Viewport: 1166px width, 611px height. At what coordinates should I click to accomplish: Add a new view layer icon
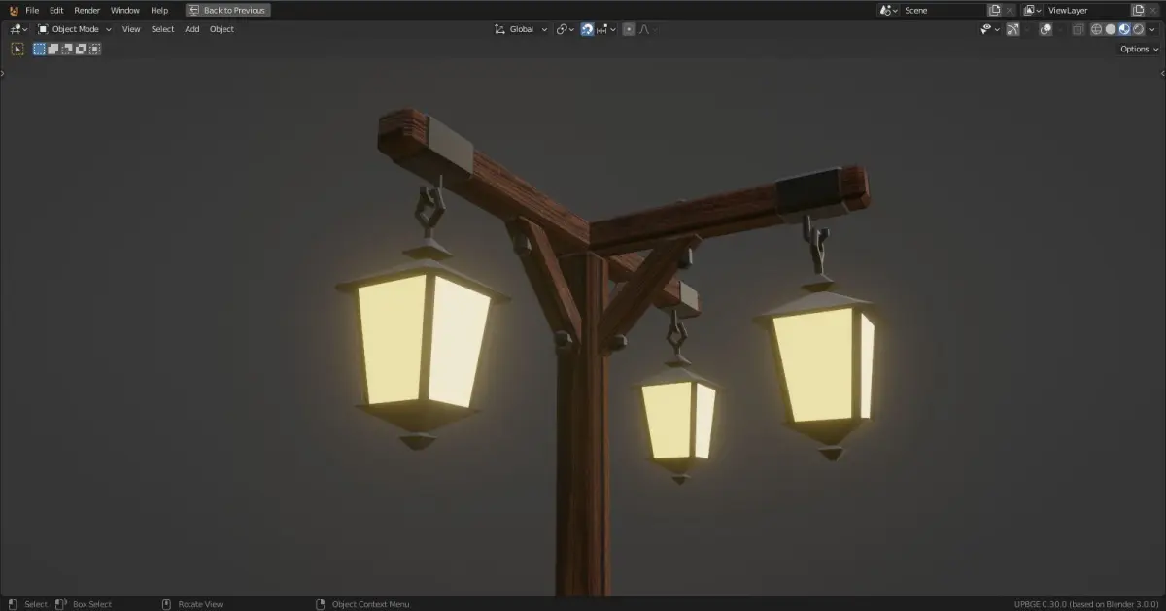pos(1138,10)
